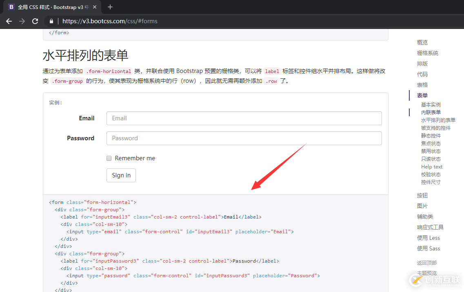Screen dimensions: 464x292
Task: Reload the current page
Action: pyautogui.click(x=35, y=21)
